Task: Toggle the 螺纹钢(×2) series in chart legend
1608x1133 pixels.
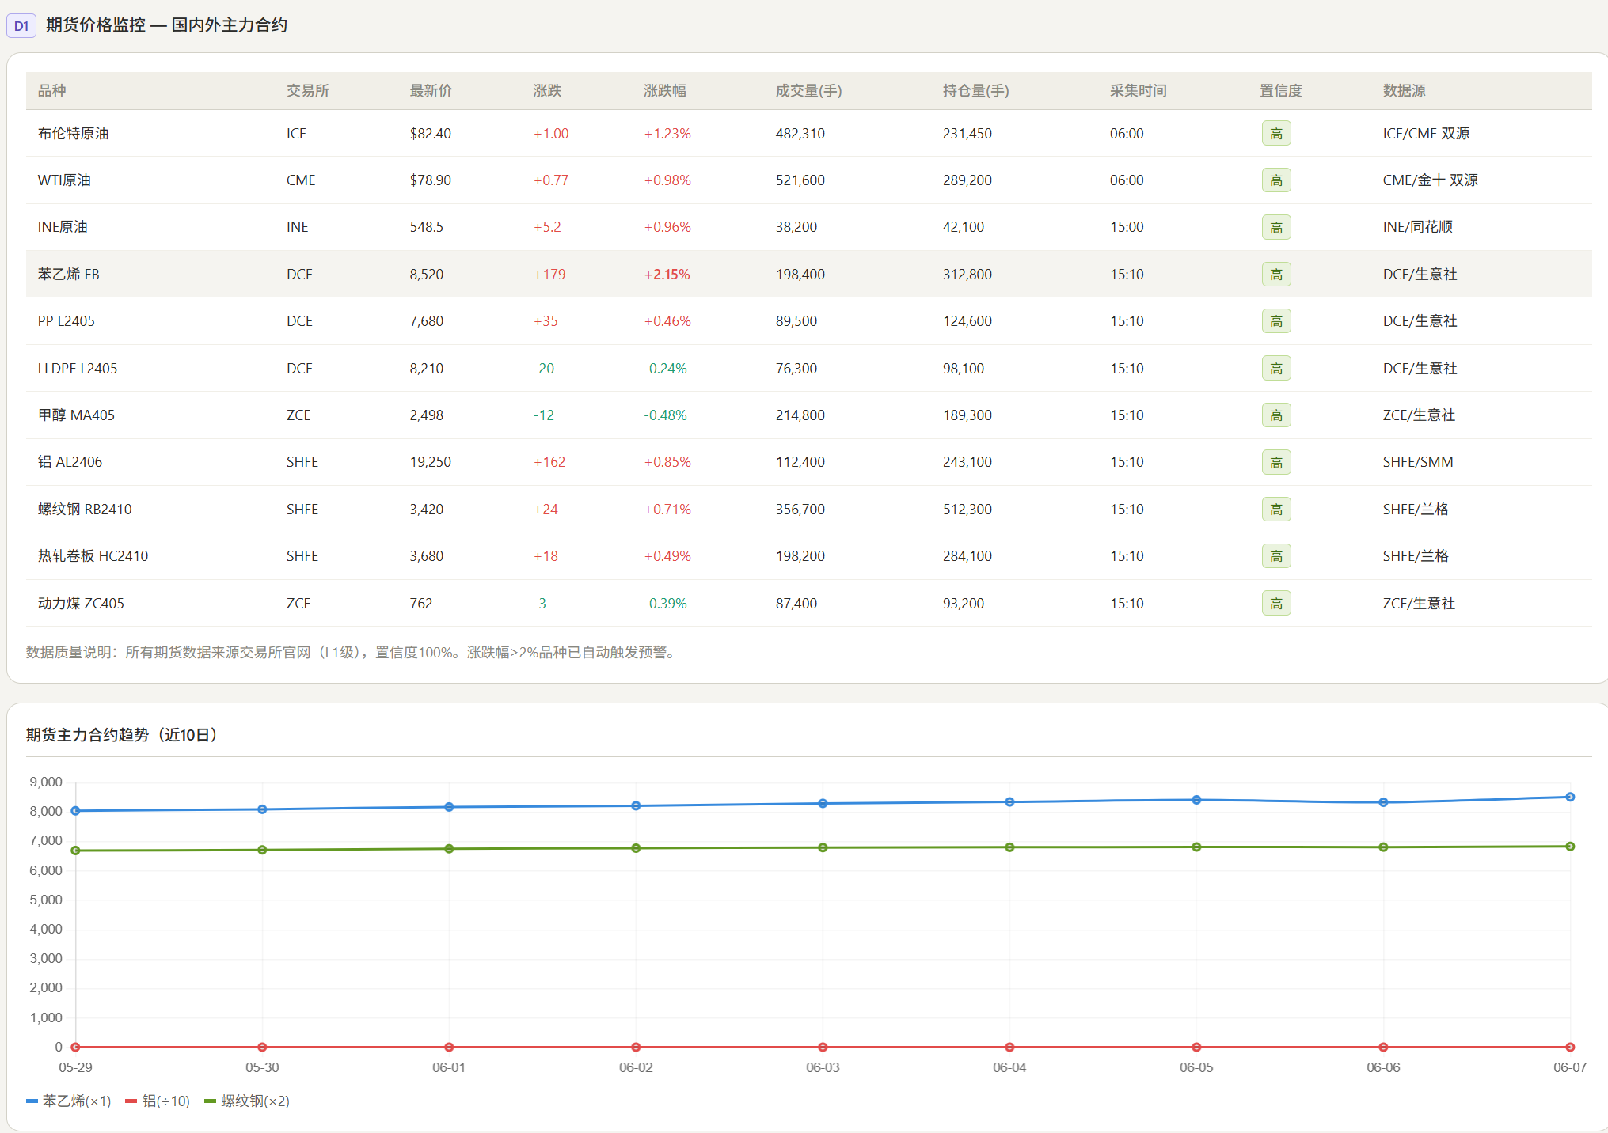Action: [247, 1101]
